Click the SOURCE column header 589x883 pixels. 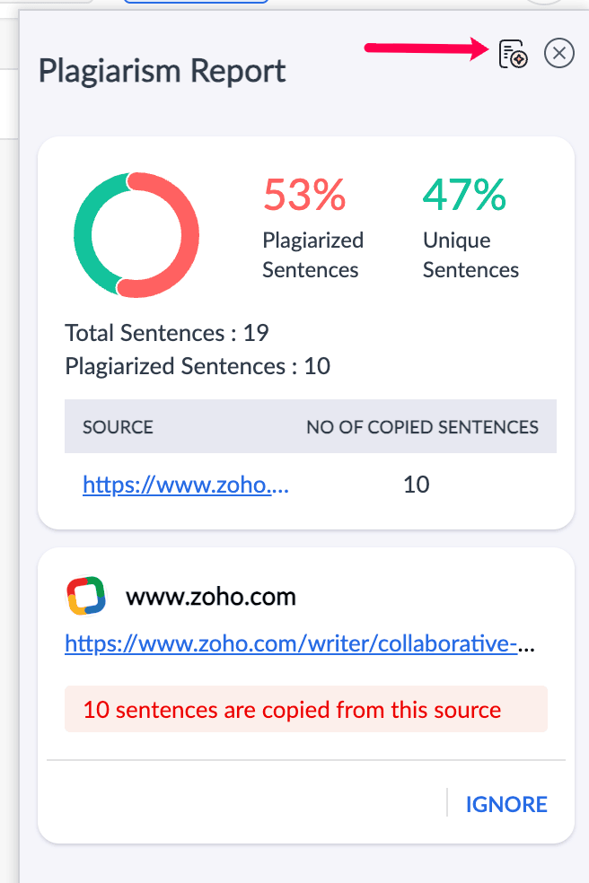(118, 427)
